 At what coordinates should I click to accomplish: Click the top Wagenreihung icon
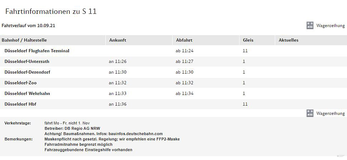310,26
